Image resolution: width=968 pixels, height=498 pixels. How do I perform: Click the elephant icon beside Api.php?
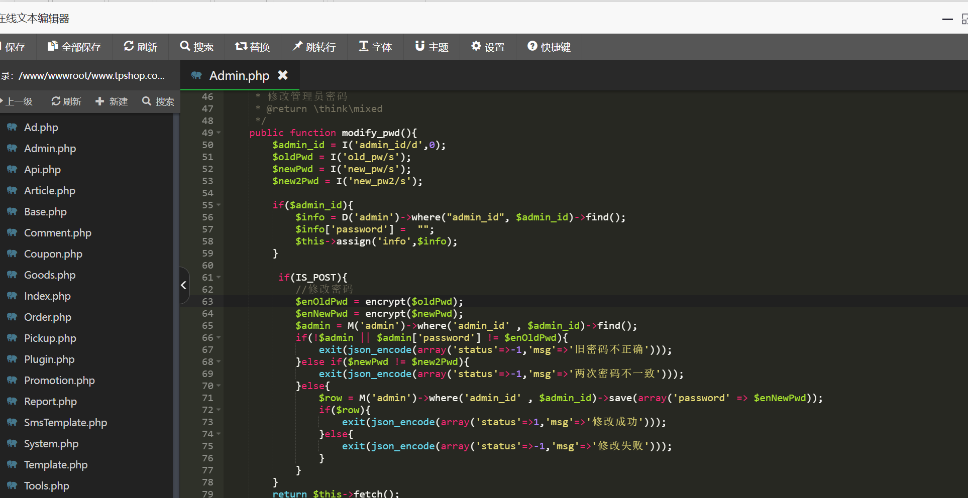tap(12, 170)
